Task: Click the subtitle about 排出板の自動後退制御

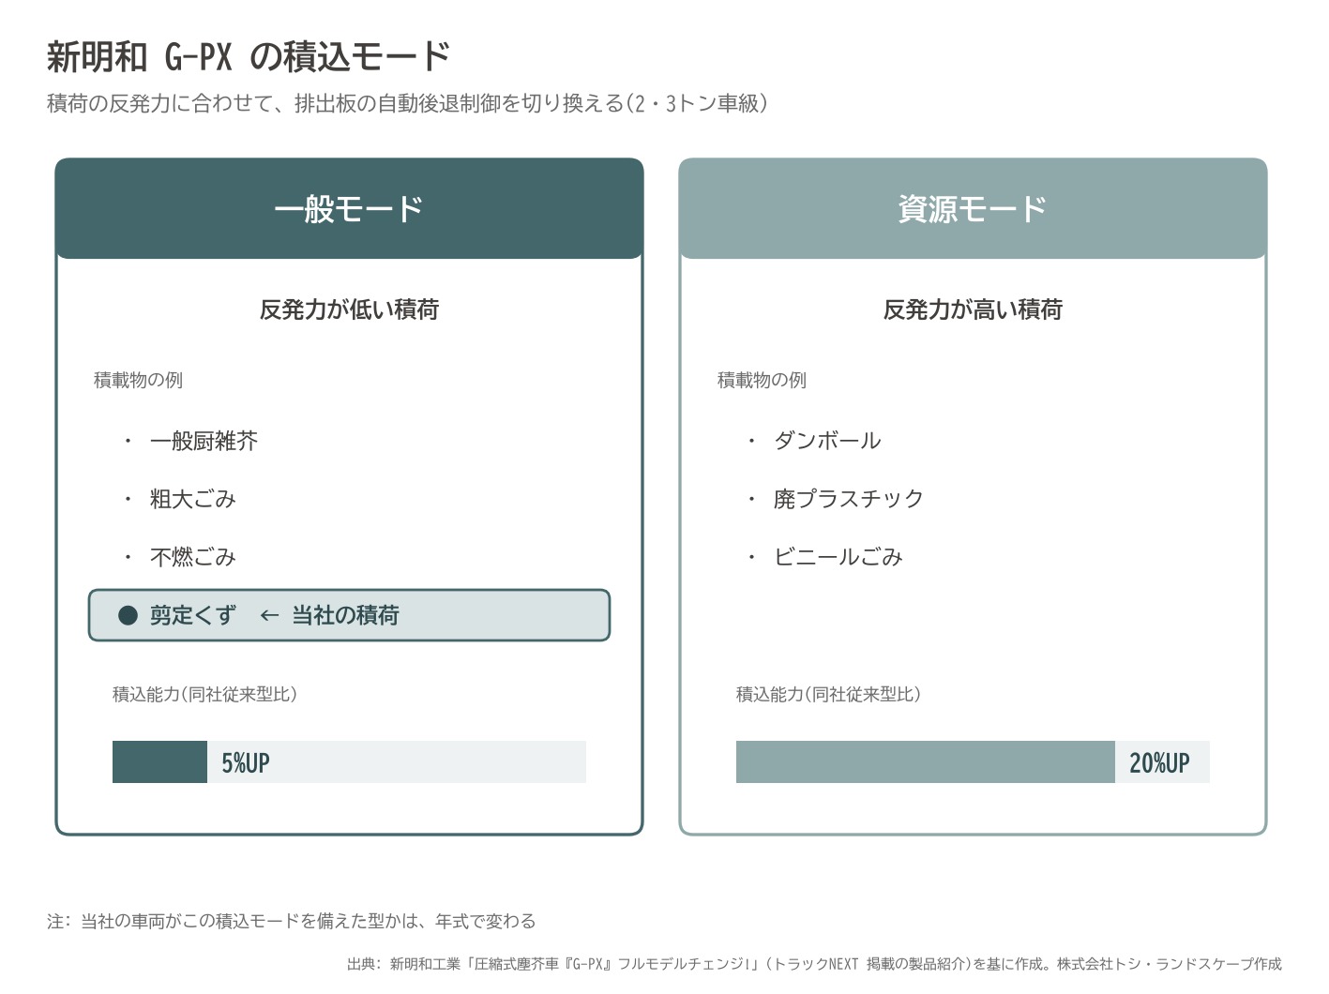Action: pyautogui.click(x=407, y=103)
